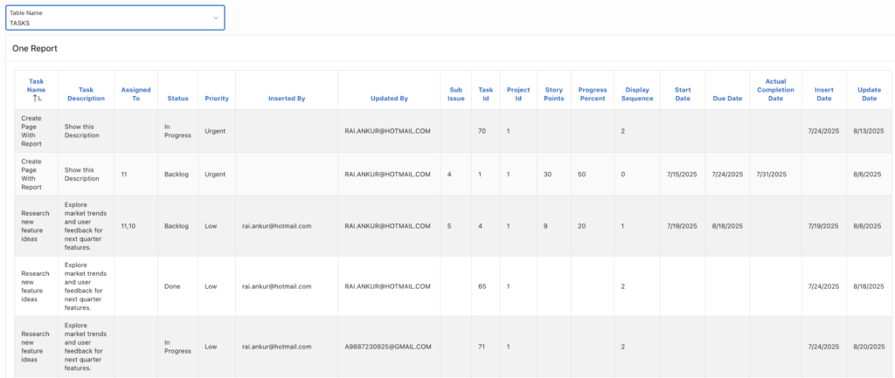
Task: Click the Task Id column header
Action: [x=486, y=94]
